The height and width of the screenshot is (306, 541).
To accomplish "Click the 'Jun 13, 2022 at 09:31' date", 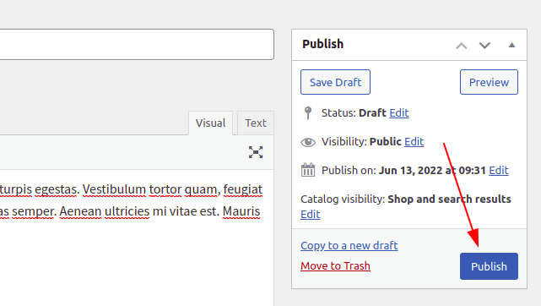I will (432, 170).
